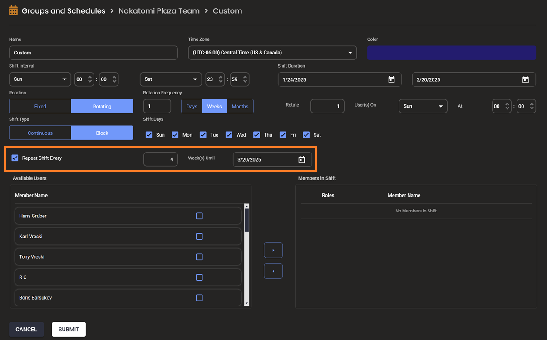This screenshot has height=340, width=547.
Task: Open calendar picker for shift start date
Action: pos(391,79)
